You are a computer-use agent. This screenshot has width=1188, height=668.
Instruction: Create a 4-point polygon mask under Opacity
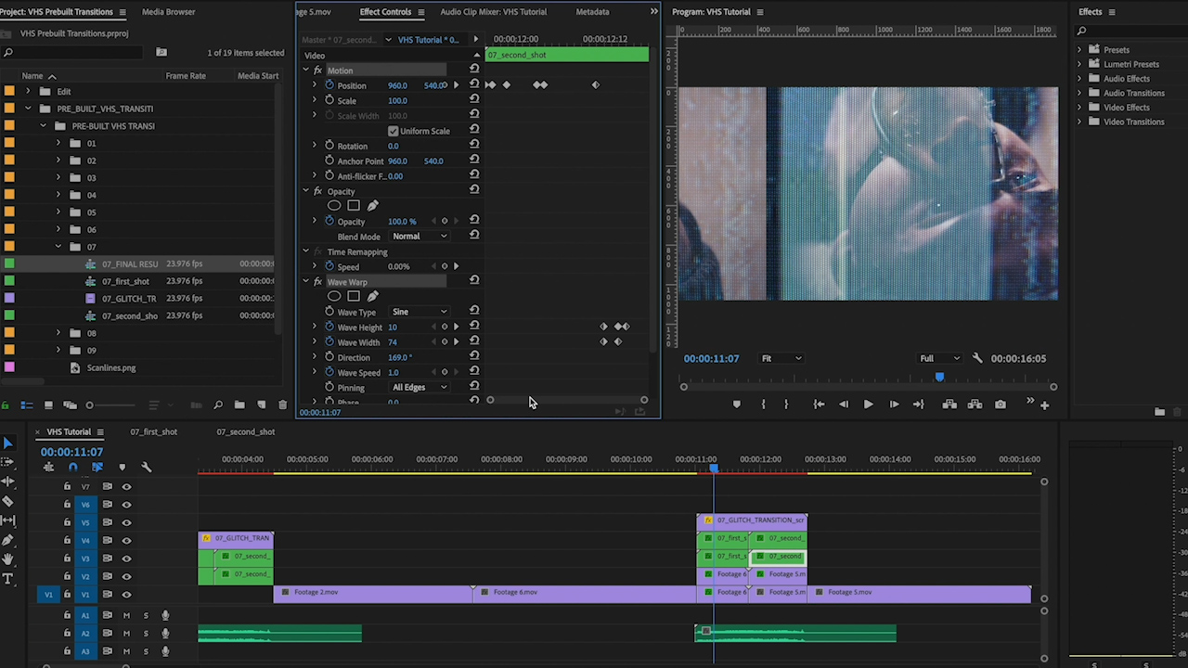[354, 206]
